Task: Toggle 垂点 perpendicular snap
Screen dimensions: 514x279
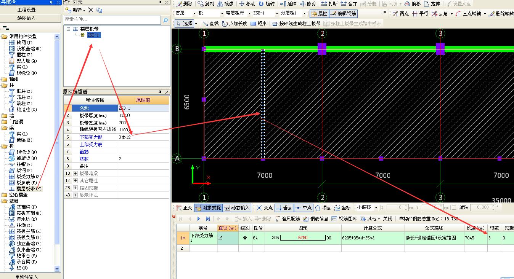Action: 284,207
